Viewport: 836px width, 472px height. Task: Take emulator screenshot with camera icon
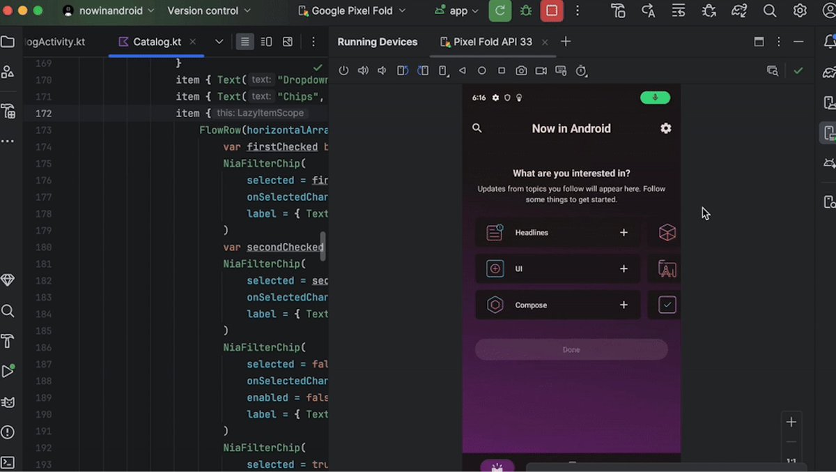521,70
